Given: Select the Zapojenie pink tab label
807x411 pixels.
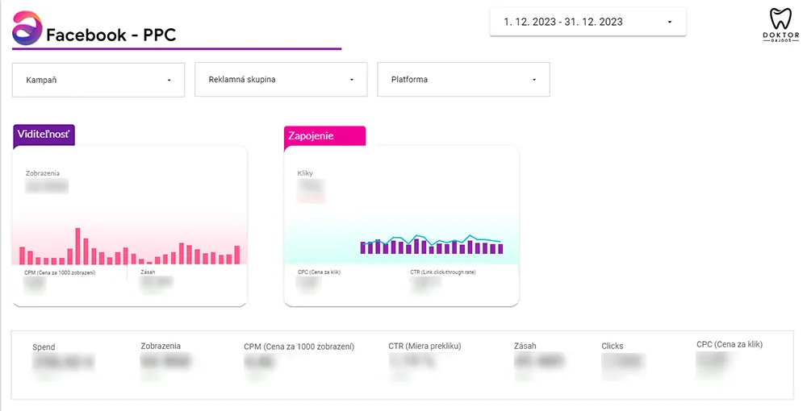Looking at the screenshot, I should point(324,137).
